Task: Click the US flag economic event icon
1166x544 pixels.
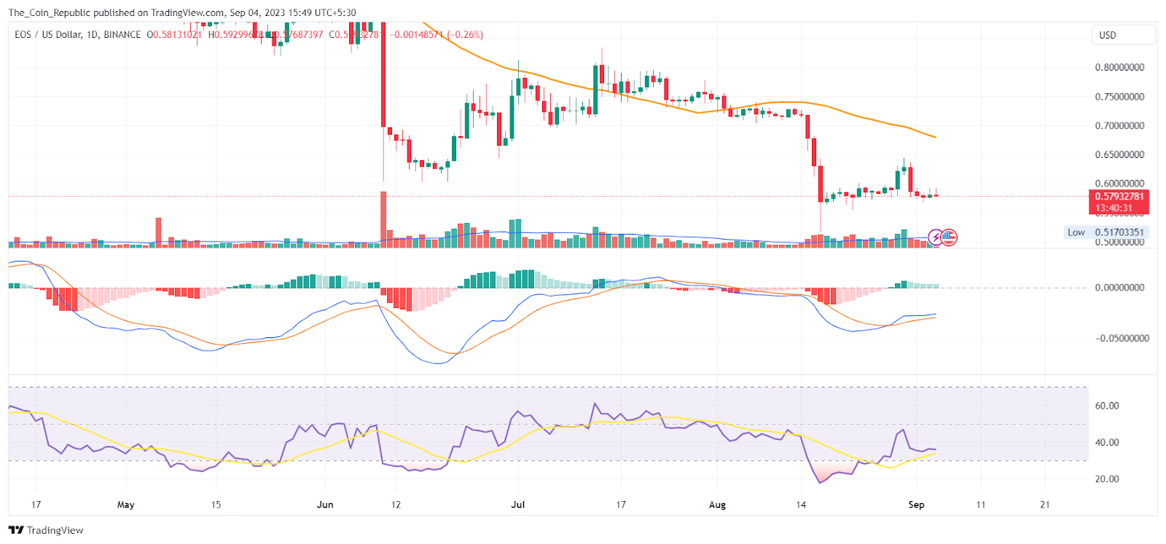Action: (949, 237)
